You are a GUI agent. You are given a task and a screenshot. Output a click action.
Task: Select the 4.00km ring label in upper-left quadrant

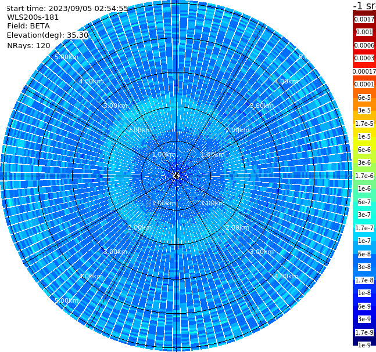click(x=91, y=81)
